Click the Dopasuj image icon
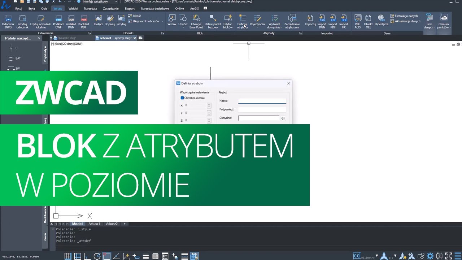The height and width of the screenshot is (260, 462). [110, 20]
